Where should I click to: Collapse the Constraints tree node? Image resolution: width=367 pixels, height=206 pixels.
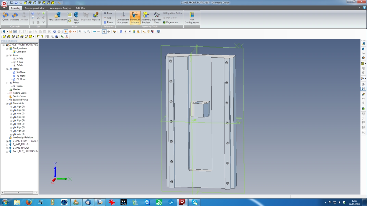(7, 103)
